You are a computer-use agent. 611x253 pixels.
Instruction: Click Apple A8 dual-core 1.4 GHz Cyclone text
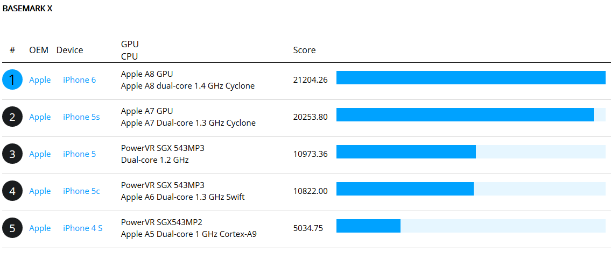pyautogui.click(x=188, y=86)
